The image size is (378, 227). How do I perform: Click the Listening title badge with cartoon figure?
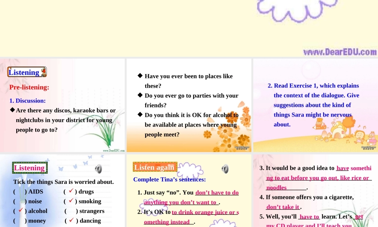coord(27,72)
